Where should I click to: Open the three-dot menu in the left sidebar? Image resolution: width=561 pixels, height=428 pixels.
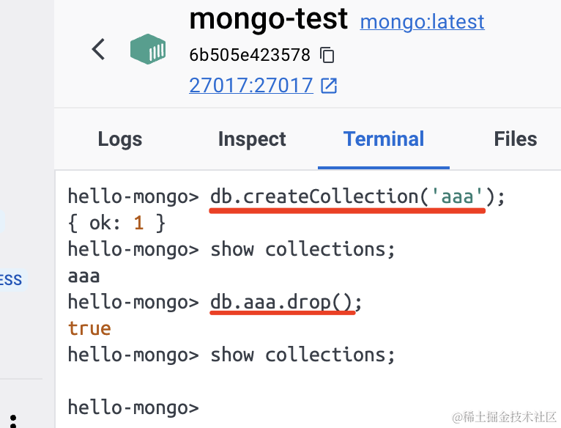13,419
